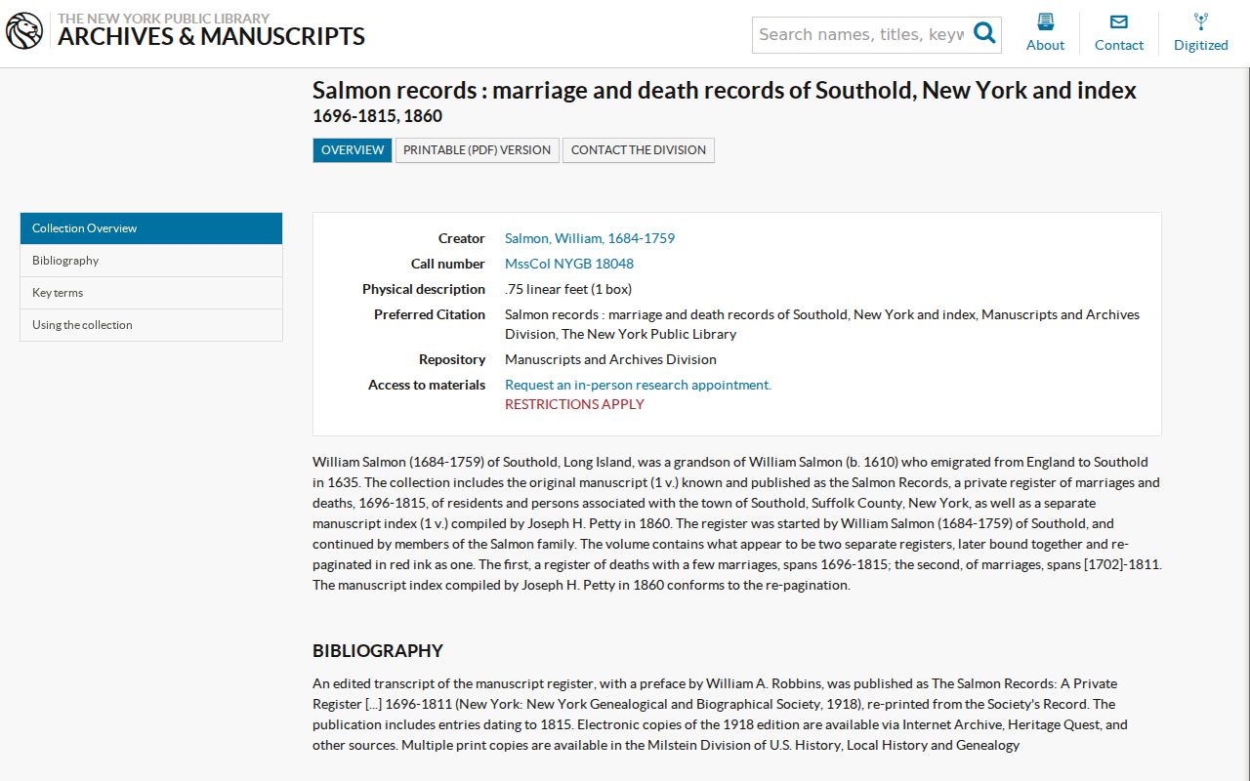Click physical description .75 linear feet
Viewport: 1250px width, 781px height.
click(x=568, y=289)
